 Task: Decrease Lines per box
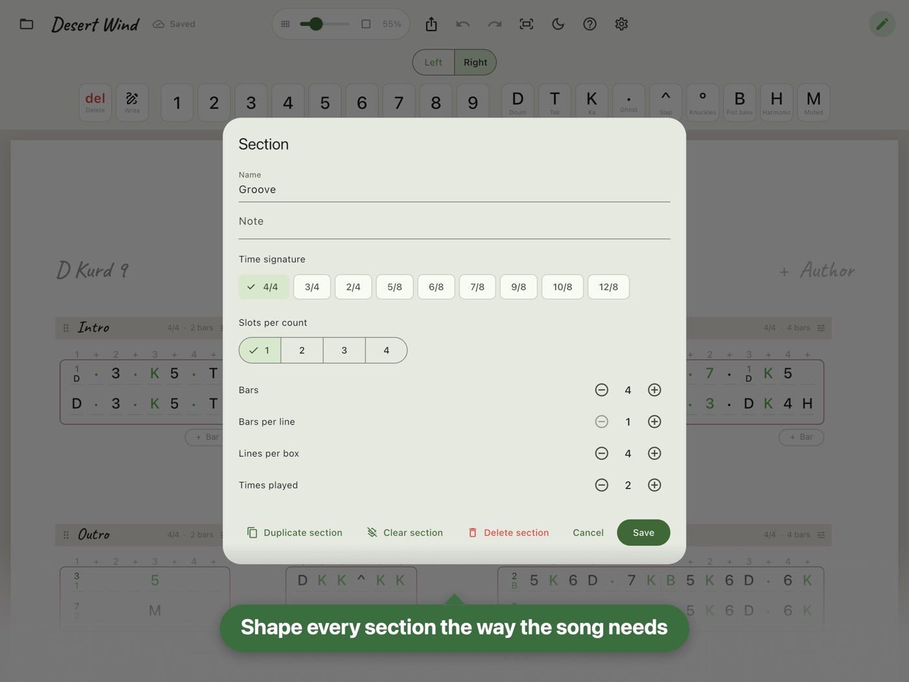602,454
